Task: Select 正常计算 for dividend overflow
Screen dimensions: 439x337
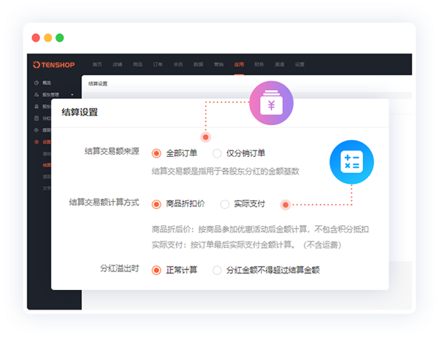Action: click(157, 270)
